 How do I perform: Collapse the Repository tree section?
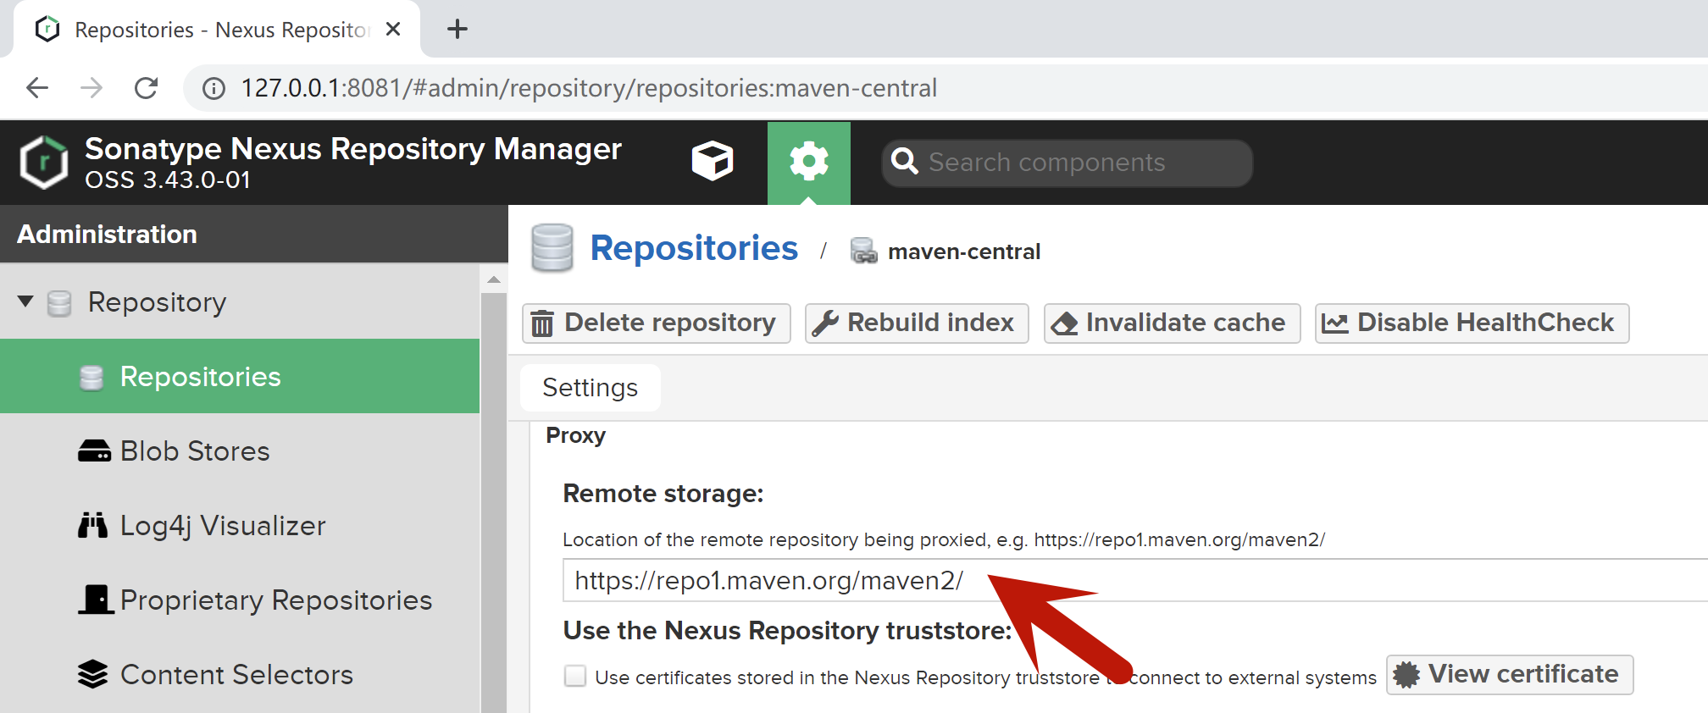coord(25,301)
